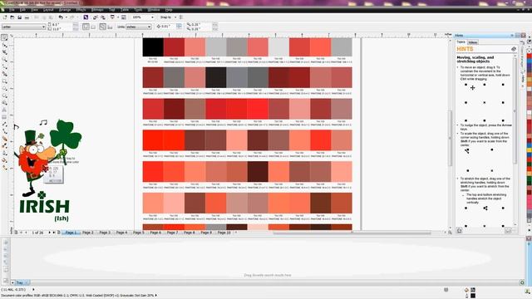
Task: Set page orientation to Portrait
Action: 86,27
